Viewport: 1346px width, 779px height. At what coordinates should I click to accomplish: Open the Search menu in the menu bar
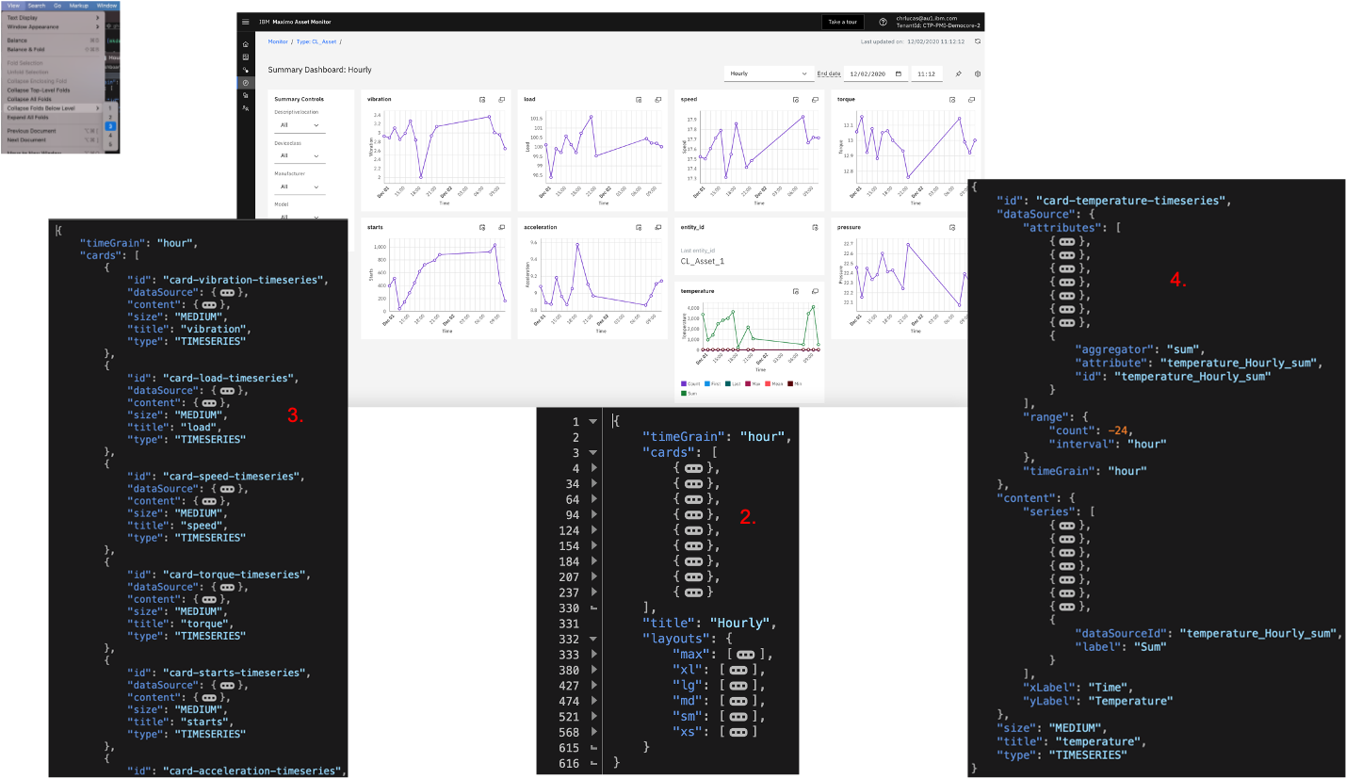36,6
